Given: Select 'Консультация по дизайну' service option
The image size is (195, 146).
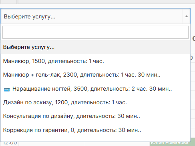Looking at the screenshot, I should 95,116.
